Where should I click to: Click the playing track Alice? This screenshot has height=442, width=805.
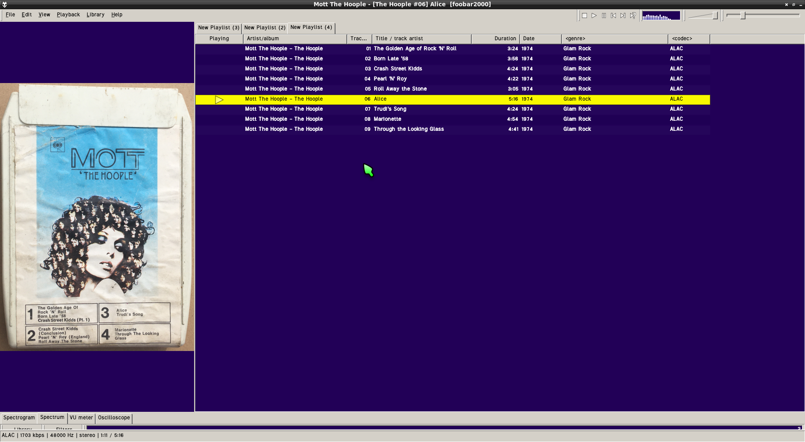453,99
